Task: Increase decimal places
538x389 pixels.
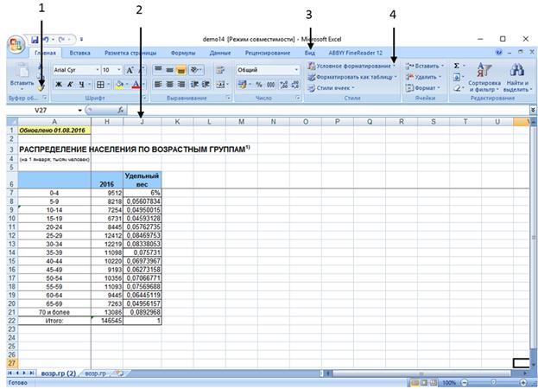Action: pos(284,85)
